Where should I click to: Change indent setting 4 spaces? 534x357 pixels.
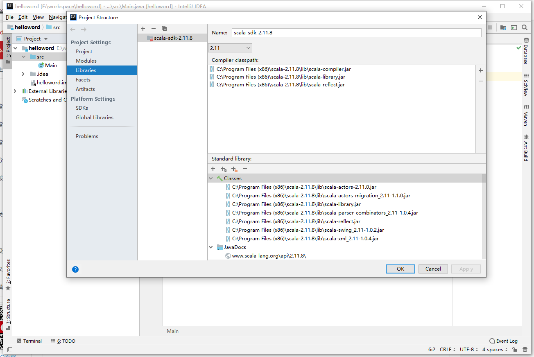495,350
